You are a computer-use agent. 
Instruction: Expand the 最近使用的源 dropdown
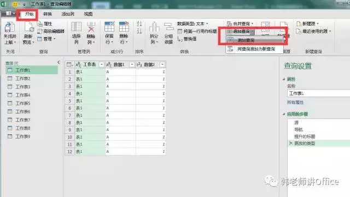(x=330, y=31)
